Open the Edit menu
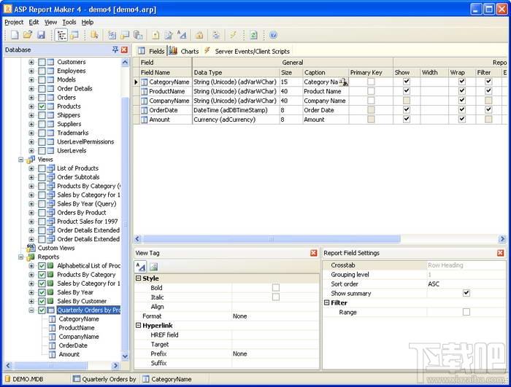 pos(34,22)
